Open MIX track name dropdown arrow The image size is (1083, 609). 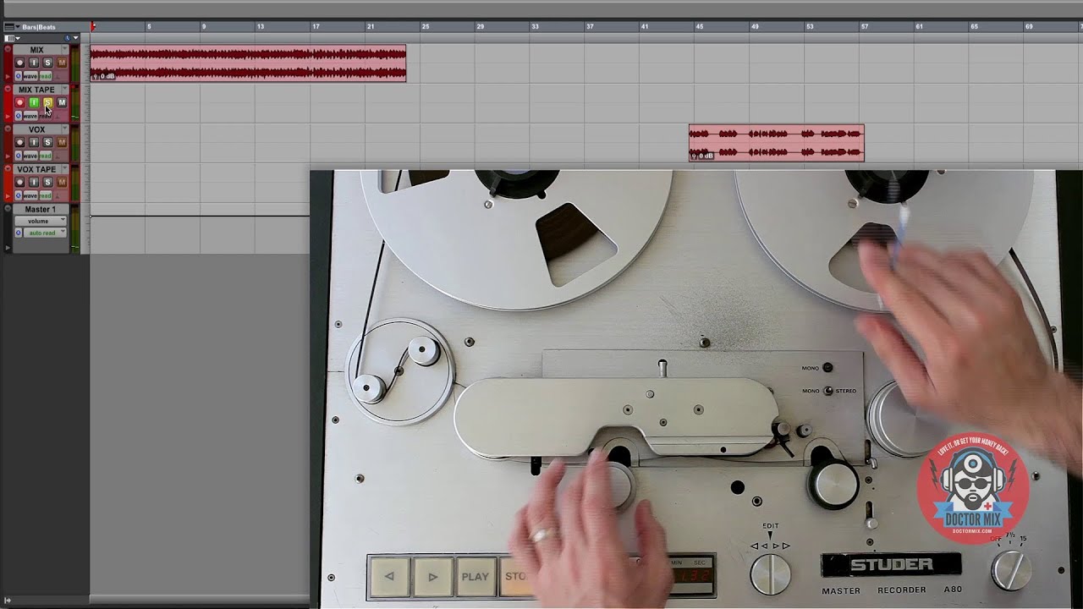[65, 48]
